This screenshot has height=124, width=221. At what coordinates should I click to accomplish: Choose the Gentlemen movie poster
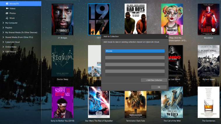pyautogui.click(x=208, y=102)
